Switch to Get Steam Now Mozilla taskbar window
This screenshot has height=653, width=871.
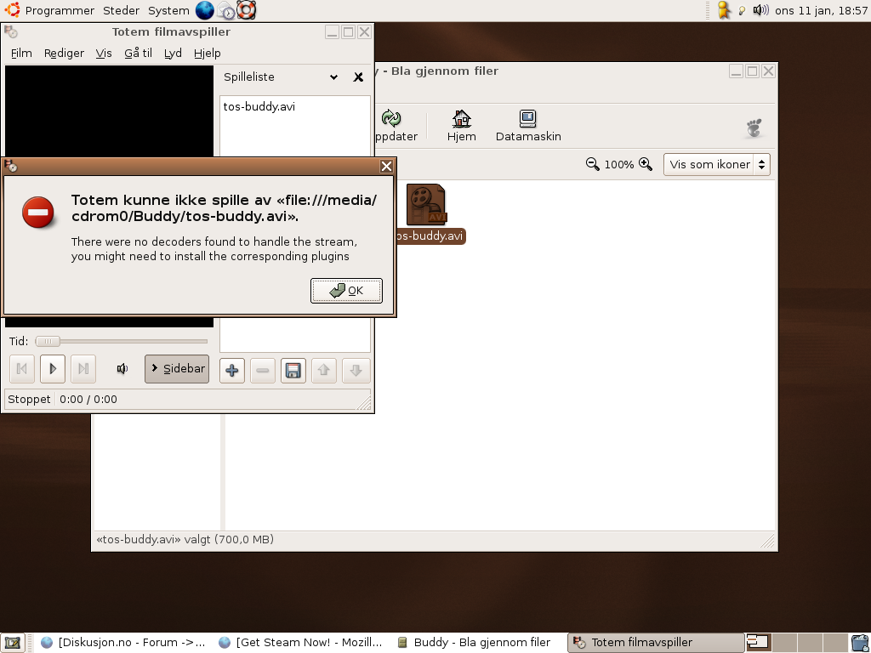(300, 643)
